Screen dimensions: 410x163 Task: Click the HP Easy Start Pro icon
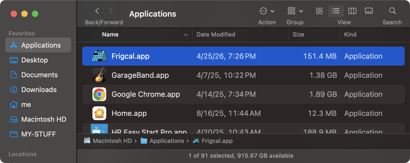(99, 129)
